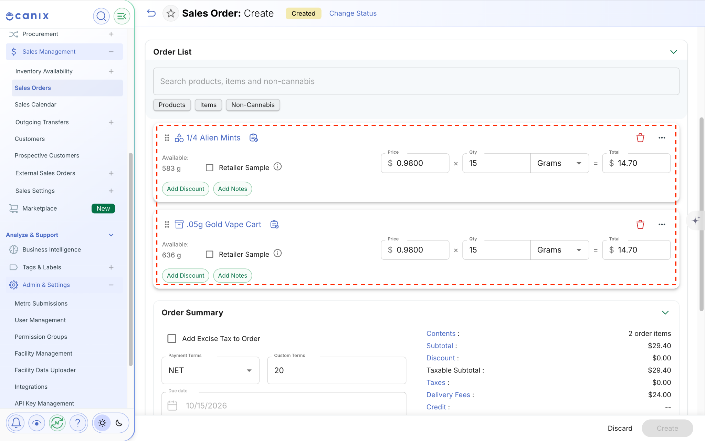Click the Change Status link
The width and height of the screenshot is (705, 441).
(353, 13)
